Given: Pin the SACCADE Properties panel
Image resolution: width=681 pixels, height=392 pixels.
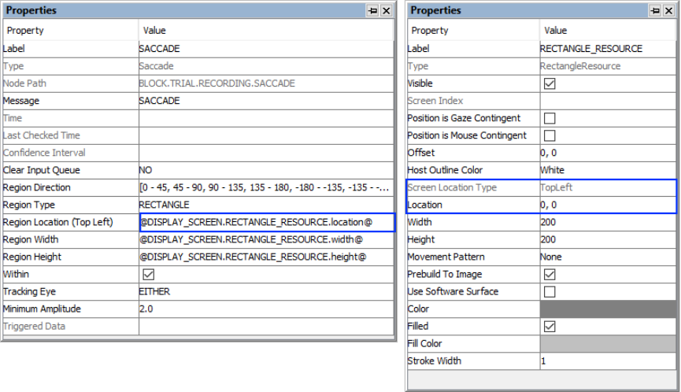Looking at the screenshot, I should pos(372,10).
